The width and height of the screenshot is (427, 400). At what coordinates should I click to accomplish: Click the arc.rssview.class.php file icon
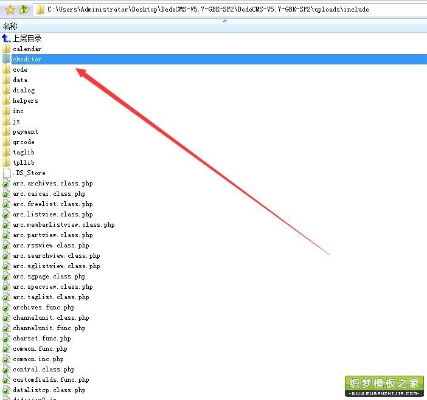7,246
